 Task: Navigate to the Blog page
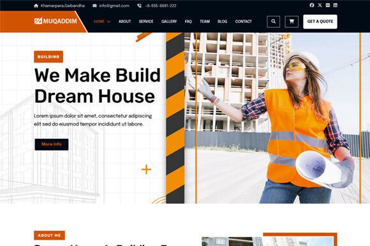[222, 22]
